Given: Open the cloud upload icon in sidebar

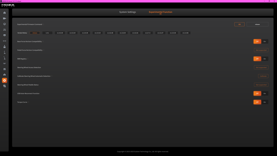Looking at the screenshot, I should click(4, 75).
